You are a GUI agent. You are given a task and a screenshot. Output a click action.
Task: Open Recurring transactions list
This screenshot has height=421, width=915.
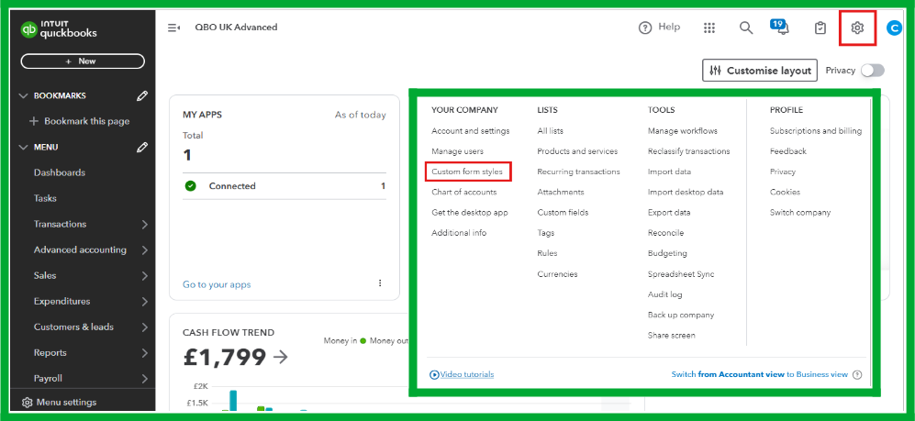click(578, 172)
